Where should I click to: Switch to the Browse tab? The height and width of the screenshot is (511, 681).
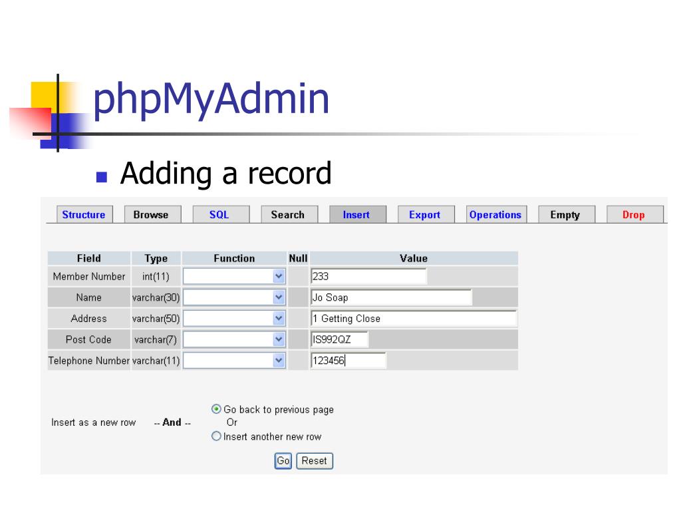pyautogui.click(x=152, y=215)
